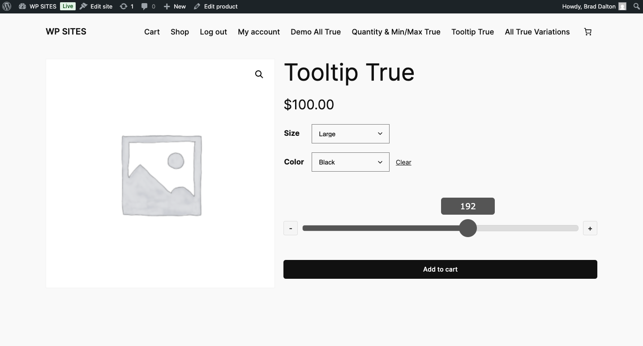This screenshot has height=346, width=643.
Task: Click the quantity slider handle at 192
Action: click(x=468, y=228)
